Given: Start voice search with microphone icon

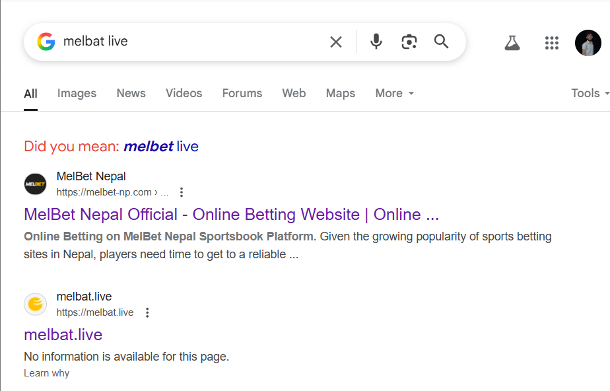Looking at the screenshot, I should click(x=376, y=42).
